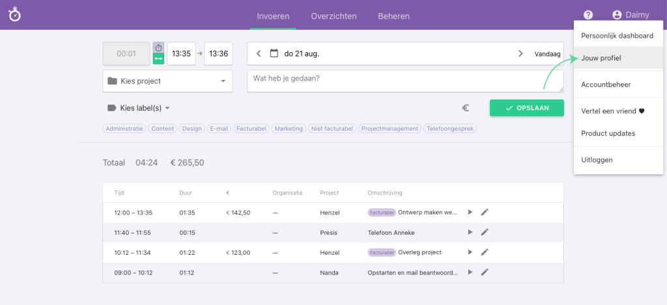Switch to the Overzichten tab
Viewport: 667px width, 305px height.
(x=332, y=16)
